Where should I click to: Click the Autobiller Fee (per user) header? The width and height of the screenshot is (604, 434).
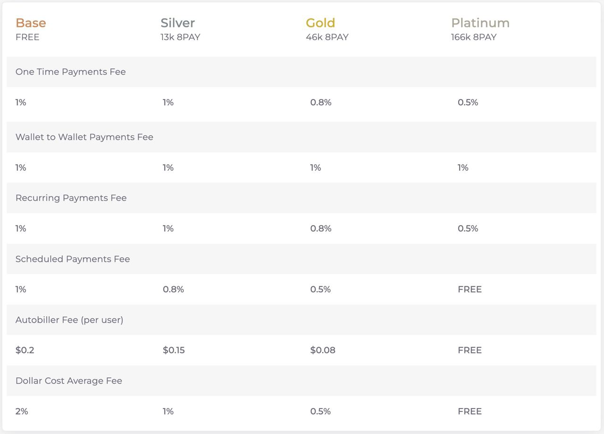69,320
